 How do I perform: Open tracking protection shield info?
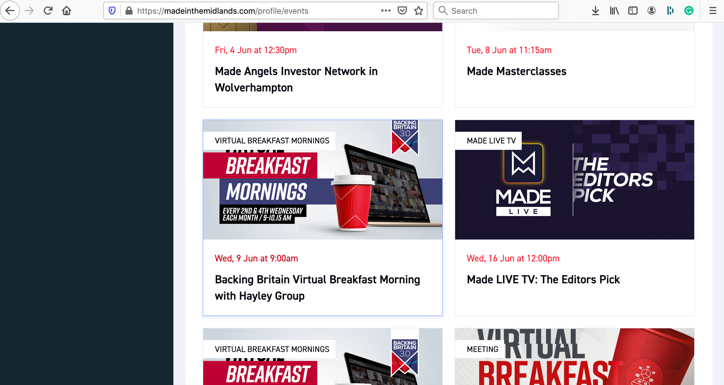(112, 11)
